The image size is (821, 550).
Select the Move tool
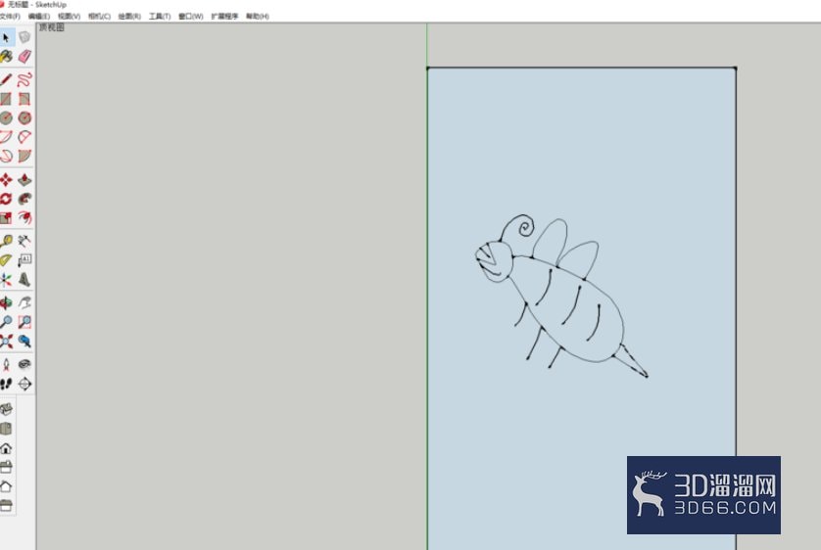coord(6,180)
